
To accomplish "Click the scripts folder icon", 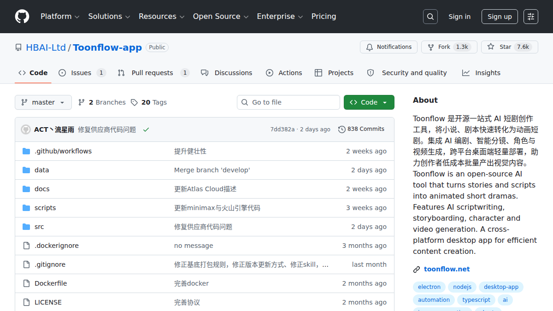I will [x=26, y=208].
